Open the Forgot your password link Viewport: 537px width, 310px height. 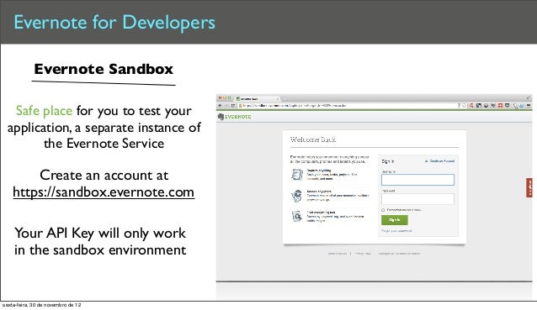point(396,231)
